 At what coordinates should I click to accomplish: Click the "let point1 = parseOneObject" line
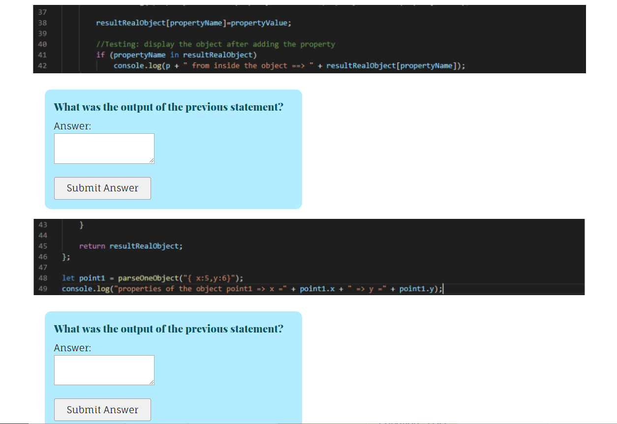[153, 278]
